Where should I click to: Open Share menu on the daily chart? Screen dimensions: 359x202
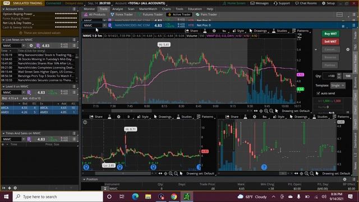point(96,117)
